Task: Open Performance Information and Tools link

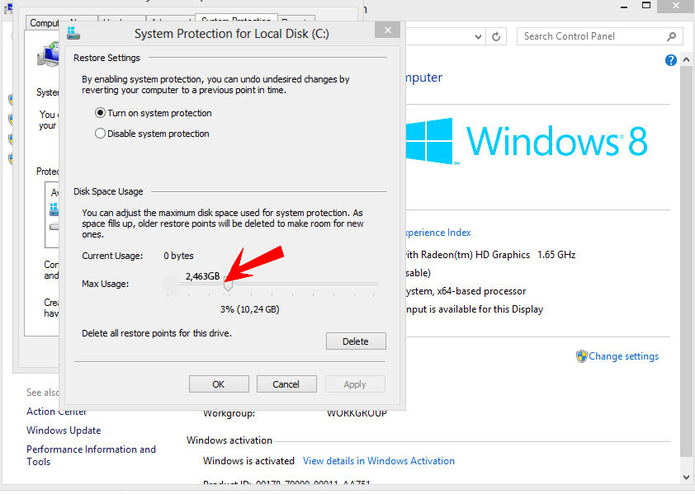Action: [91, 455]
